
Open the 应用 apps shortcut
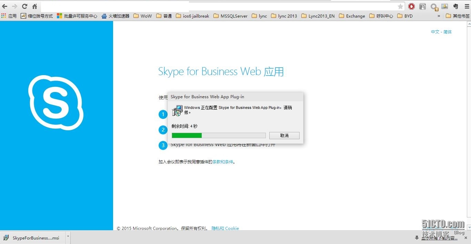pos(9,16)
